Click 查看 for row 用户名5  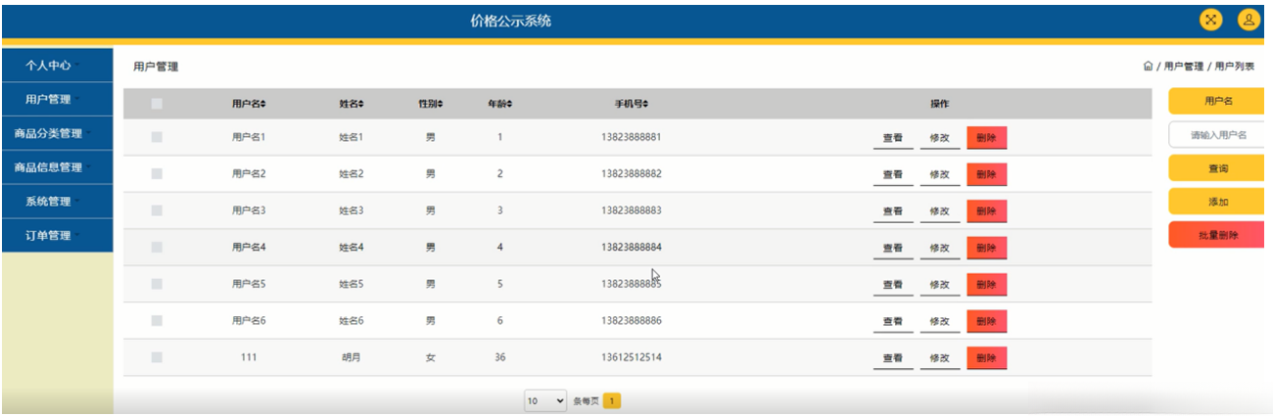point(892,285)
